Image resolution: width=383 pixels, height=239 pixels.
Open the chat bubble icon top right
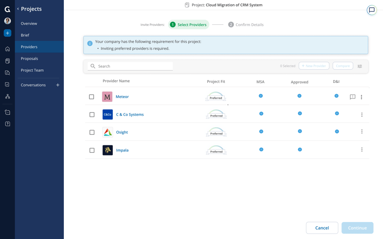(372, 10)
